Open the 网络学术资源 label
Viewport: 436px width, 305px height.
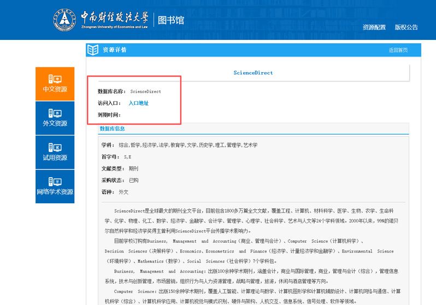55,192
